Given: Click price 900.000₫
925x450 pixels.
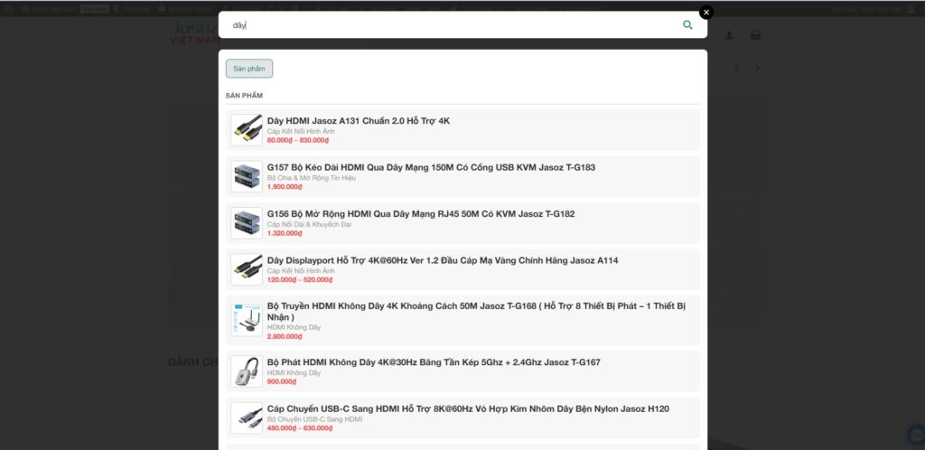Looking at the screenshot, I should point(282,381).
